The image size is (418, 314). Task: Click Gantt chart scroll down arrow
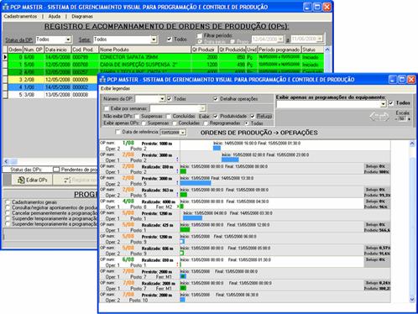click(412, 300)
